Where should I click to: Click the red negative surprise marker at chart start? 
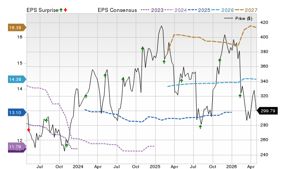[x=28, y=130]
